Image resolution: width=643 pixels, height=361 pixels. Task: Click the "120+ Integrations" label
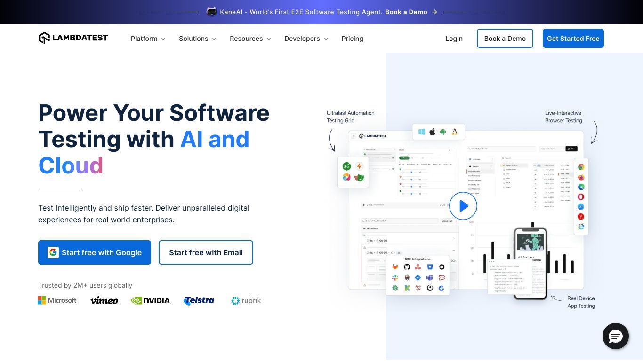coord(418,259)
